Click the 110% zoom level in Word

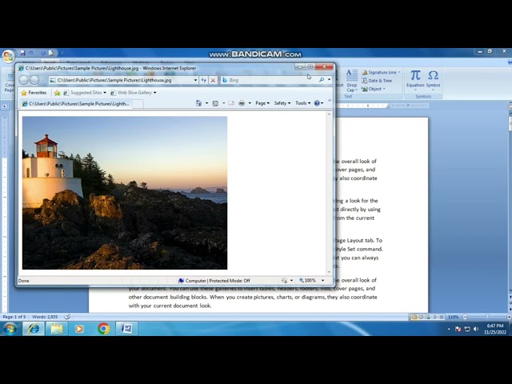click(x=453, y=317)
